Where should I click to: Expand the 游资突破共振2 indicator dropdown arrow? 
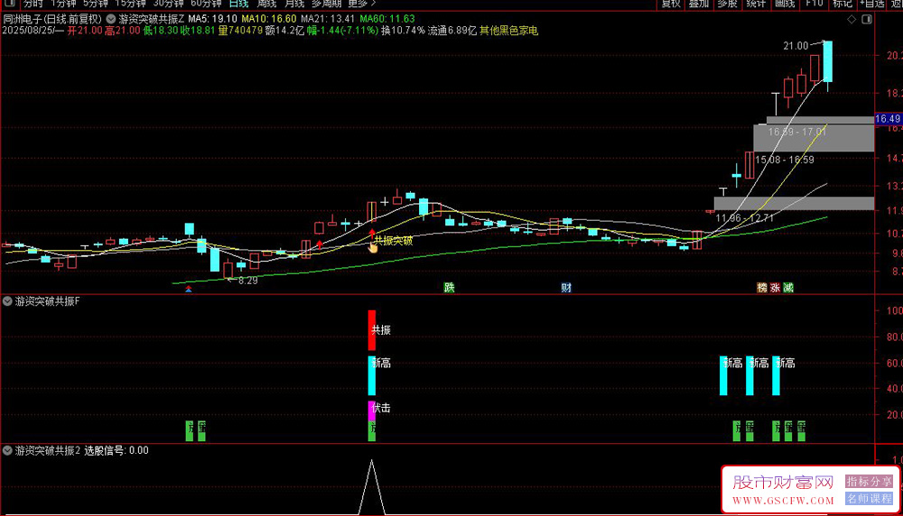tap(7, 450)
